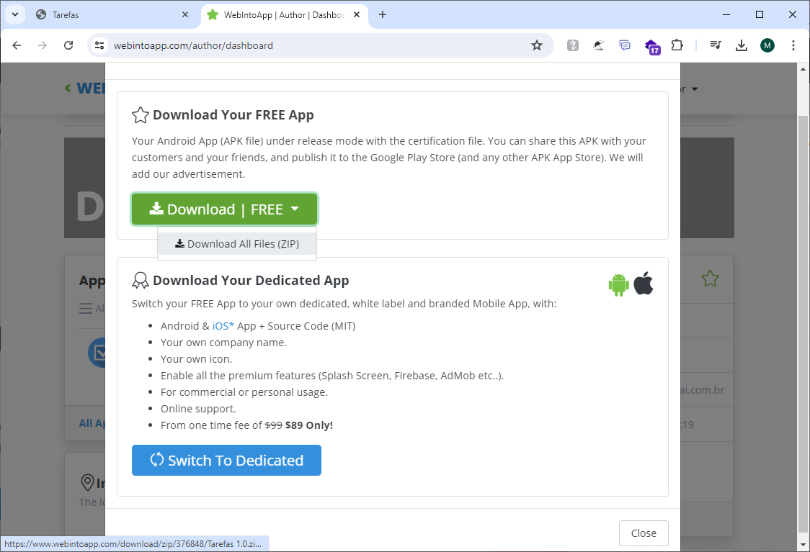Screen dimensions: 810x552
Task: Click the "$89 Only!" price text
Action: click(309, 425)
